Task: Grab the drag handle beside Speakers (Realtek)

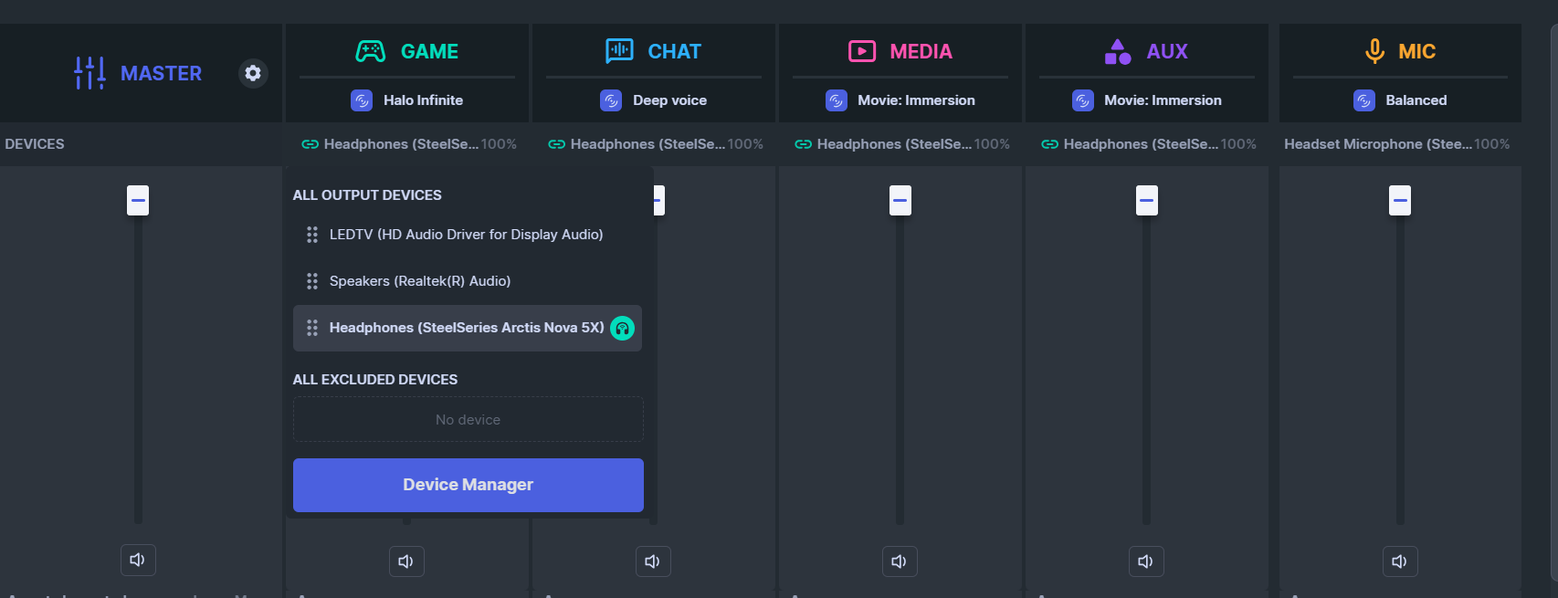Action: pyautogui.click(x=312, y=281)
